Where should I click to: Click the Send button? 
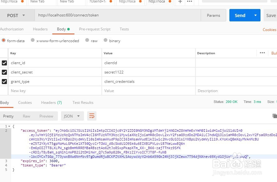pos(240,15)
